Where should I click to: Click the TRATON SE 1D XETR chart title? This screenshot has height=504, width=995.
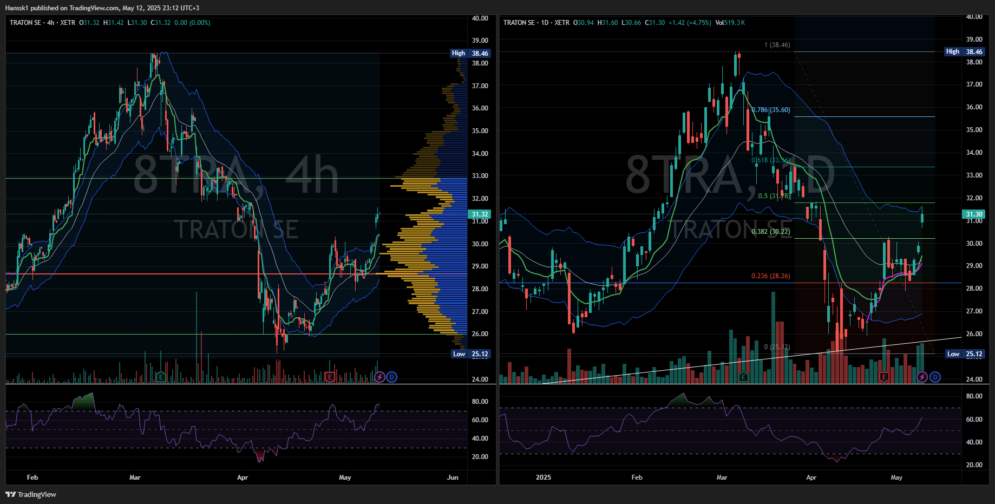pos(536,23)
